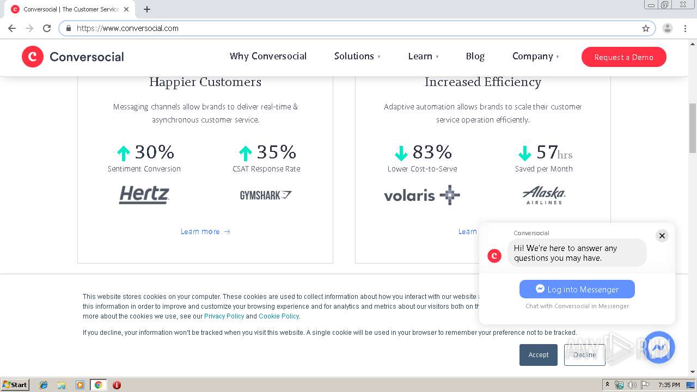This screenshot has width=697, height=392.
Task: Expand the Learn dropdown menu
Action: (x=423, y=56)
